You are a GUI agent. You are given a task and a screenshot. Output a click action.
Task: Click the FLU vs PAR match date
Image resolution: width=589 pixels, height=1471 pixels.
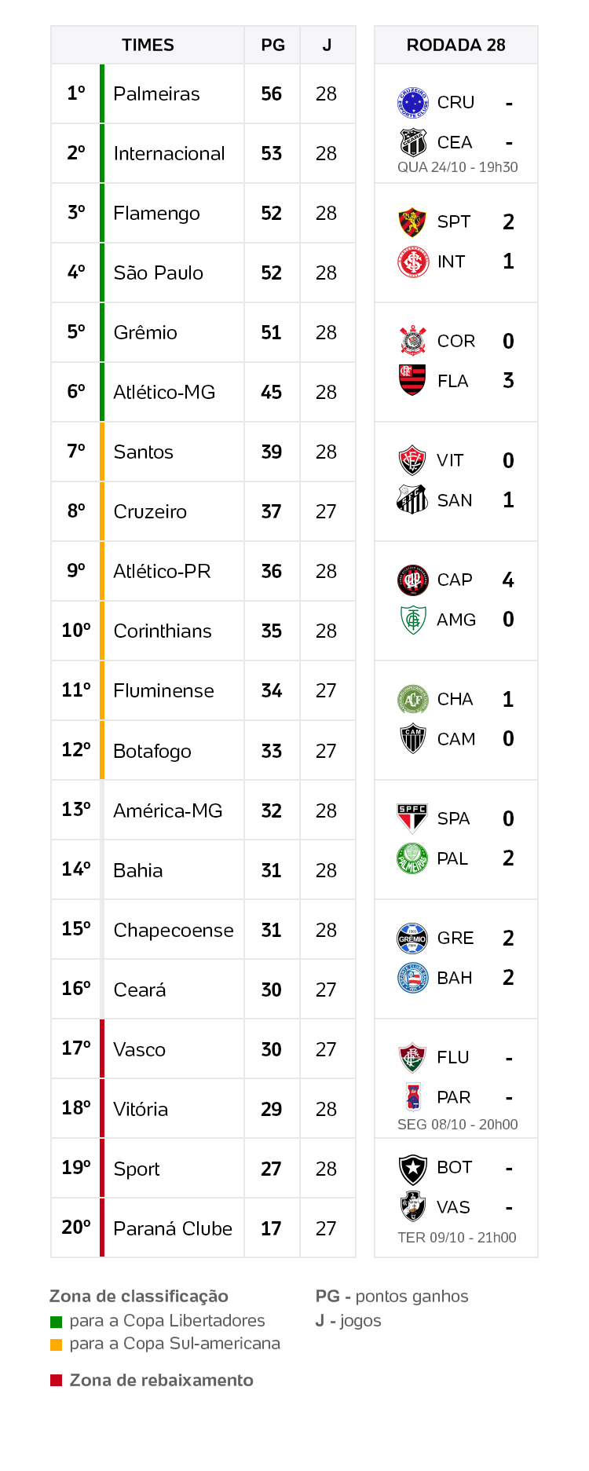457,1124
